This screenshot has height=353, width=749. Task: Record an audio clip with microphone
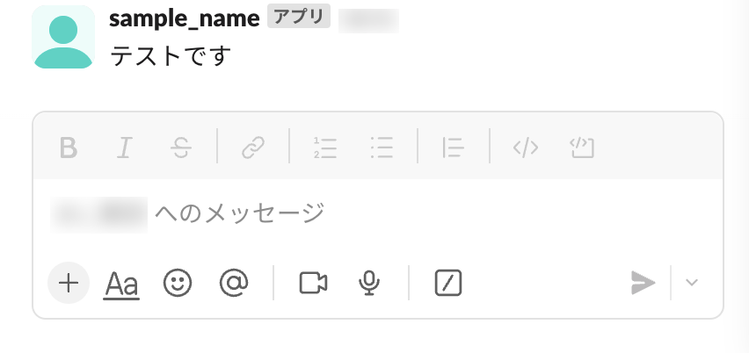(x=369, y=283)
